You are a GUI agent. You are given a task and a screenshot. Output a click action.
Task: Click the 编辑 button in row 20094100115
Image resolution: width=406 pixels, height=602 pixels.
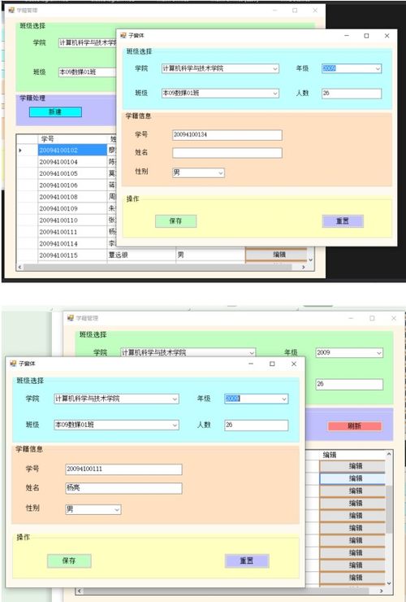pyautogui.click(x=279, y=255)
